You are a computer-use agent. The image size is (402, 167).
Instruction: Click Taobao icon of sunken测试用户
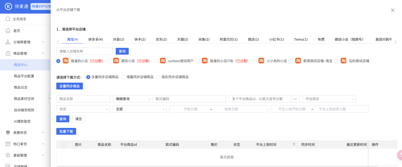pyautogui.click(x=163, y=61)
